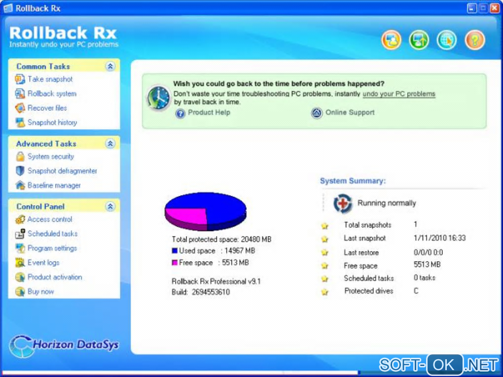Viewport: 503px width, 377px height.
Task: Open Take snapshot task
Action: click(x=50, y=79)
